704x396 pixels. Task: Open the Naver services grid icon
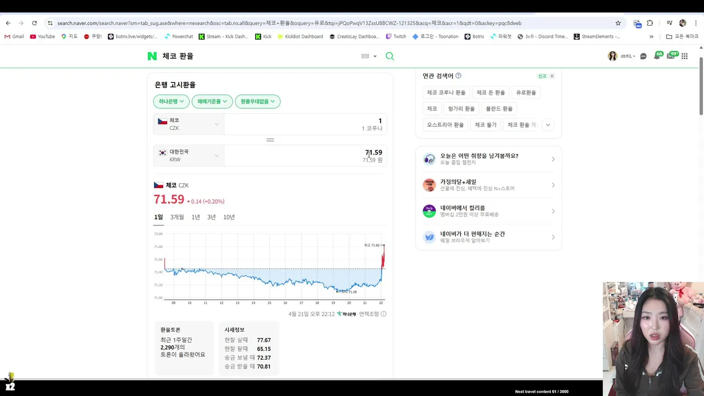tap(685, 56)
